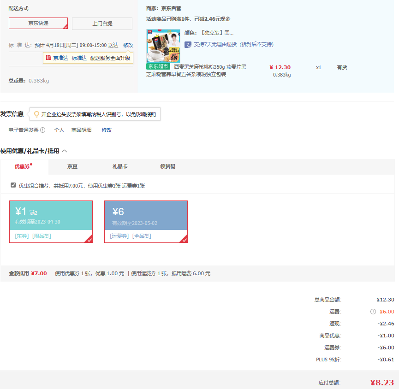Click the 商品明细 invoice content text

pyautogui.click(x=82, y=130)
